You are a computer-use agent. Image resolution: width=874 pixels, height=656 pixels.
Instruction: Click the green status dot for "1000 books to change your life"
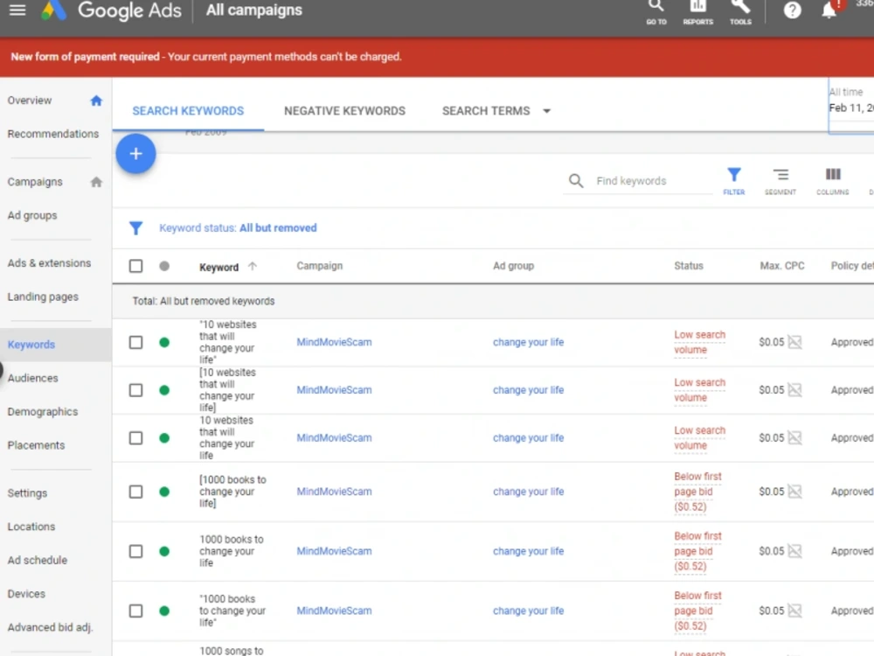tap(164, 611)
